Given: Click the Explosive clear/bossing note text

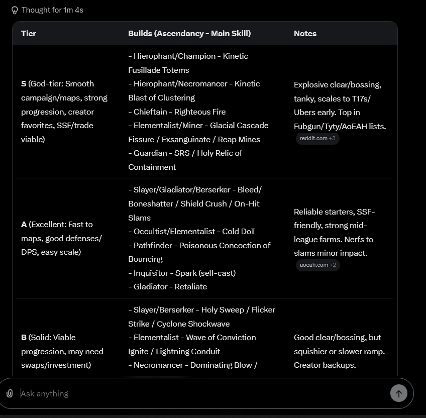Looking at the screenshot, I should tap(340, 106).
